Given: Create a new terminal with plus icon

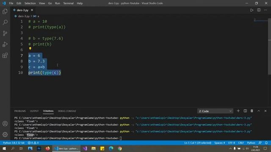Looking at the screenshot, I should coord(238,111).
